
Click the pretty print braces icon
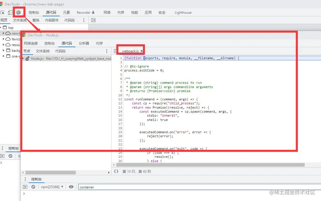(x=116, y=171)
